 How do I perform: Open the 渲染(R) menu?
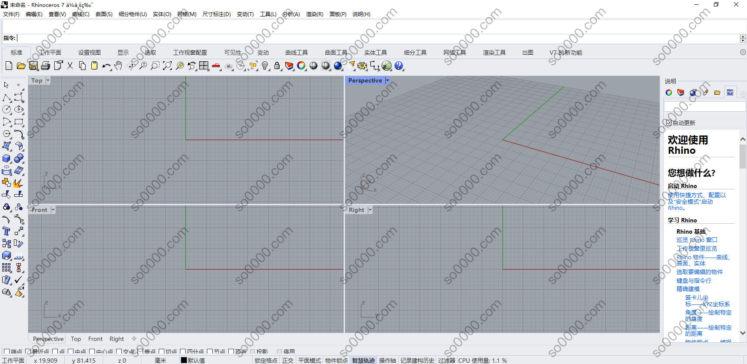pos(314,14)
